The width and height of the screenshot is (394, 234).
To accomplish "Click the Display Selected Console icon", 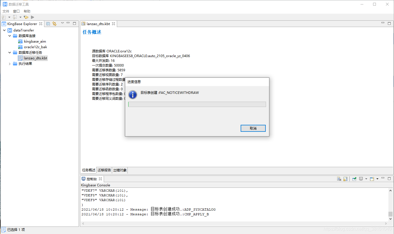I will point(361,179).
